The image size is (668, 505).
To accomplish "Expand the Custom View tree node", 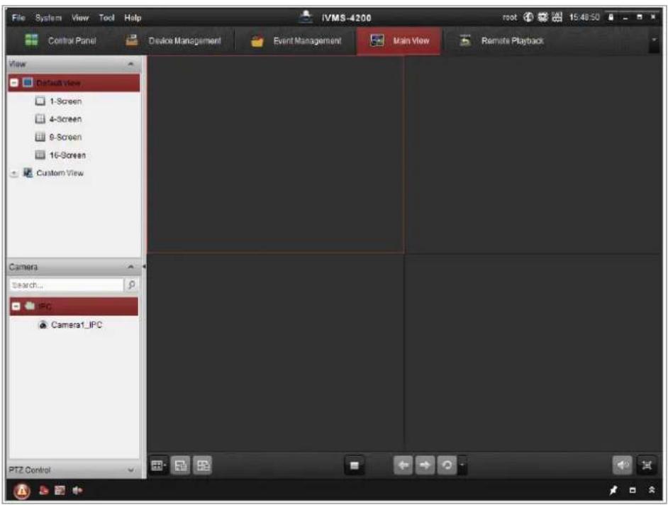I will 14,173.
